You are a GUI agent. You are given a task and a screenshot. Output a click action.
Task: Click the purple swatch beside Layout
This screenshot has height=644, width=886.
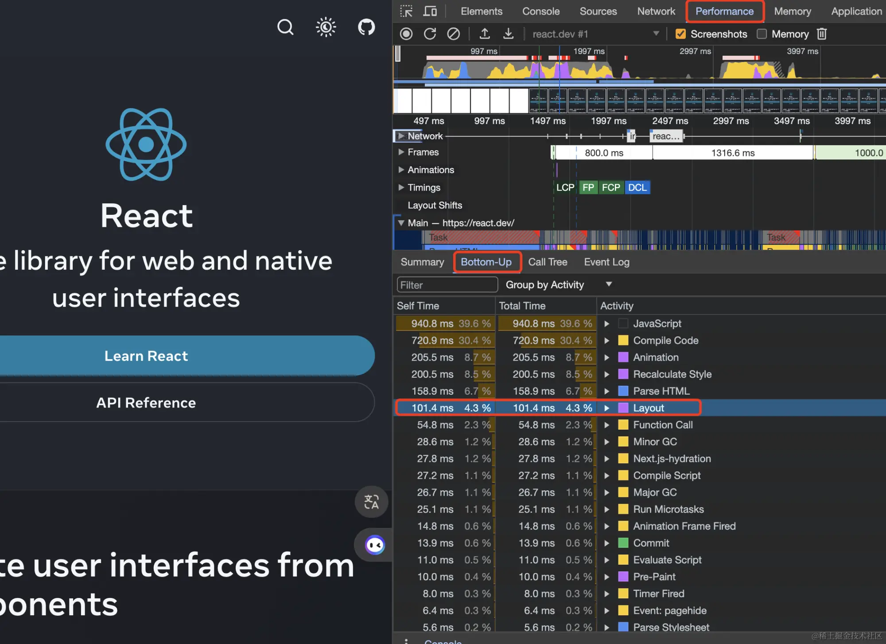tap(623, 407)
